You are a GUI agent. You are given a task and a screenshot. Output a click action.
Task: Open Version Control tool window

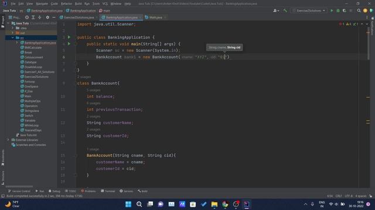19,191
